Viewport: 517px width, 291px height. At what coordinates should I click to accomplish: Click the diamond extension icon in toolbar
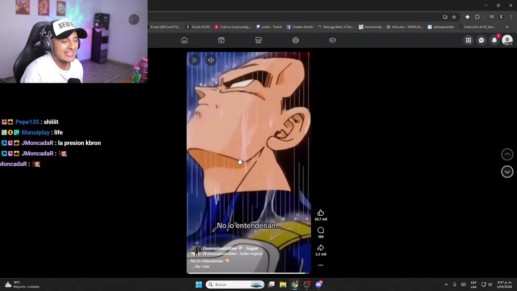(x=467, y=17)
